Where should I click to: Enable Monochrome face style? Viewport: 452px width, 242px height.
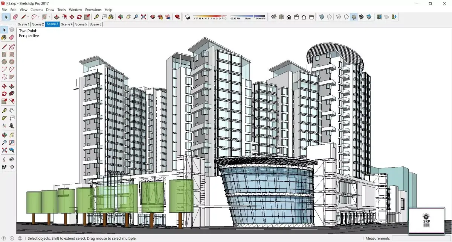point(369,17)
